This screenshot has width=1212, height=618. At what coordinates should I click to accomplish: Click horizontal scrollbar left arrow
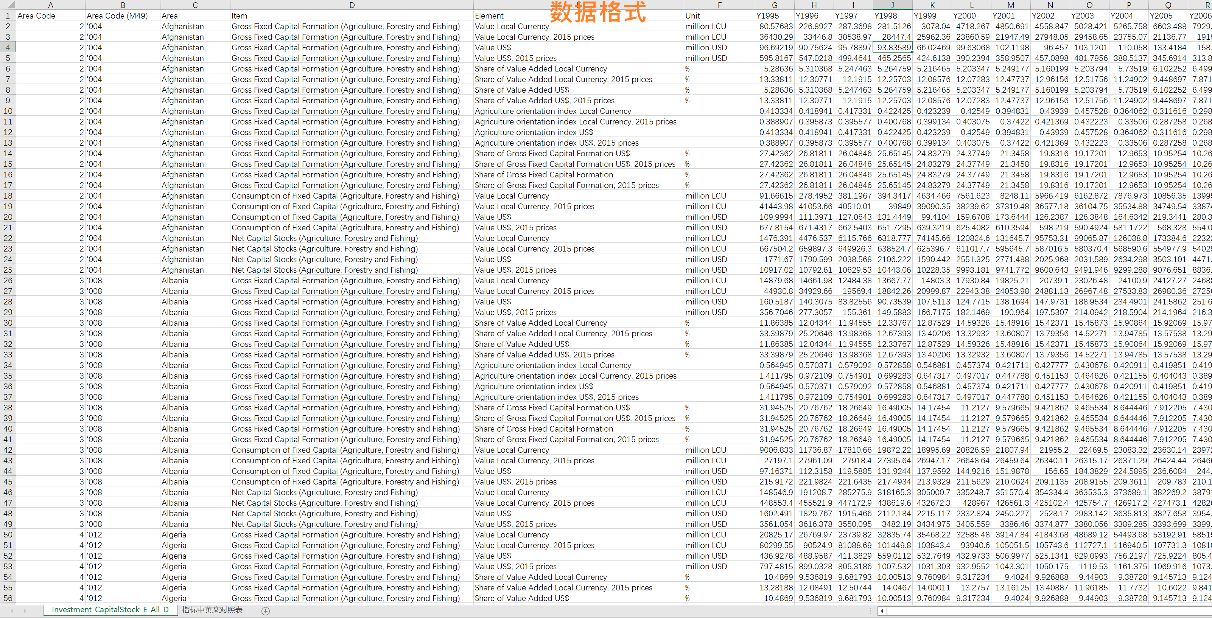coord(882,610)
